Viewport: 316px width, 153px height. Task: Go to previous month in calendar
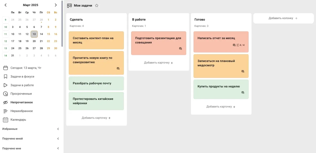pyautogui.click(x=6, y=5)
